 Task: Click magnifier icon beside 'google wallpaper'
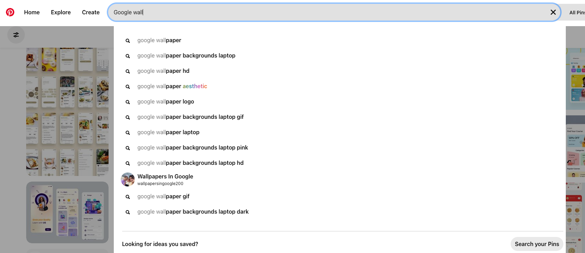click(x=128, y=41)
